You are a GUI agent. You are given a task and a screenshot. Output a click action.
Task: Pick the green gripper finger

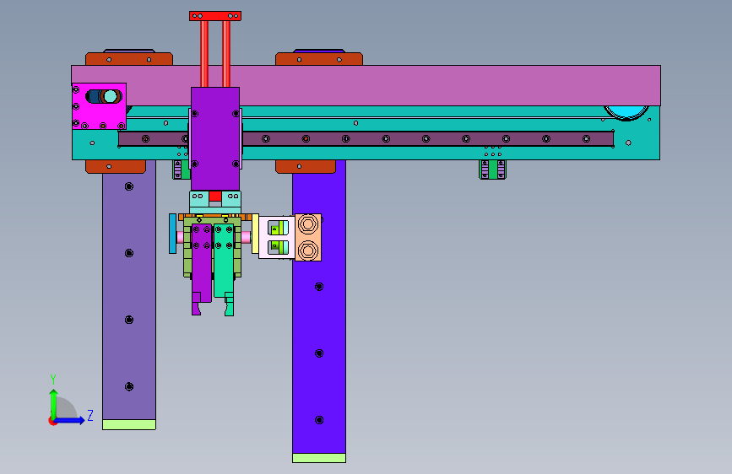pyautogui.click(x=224, y=269)
